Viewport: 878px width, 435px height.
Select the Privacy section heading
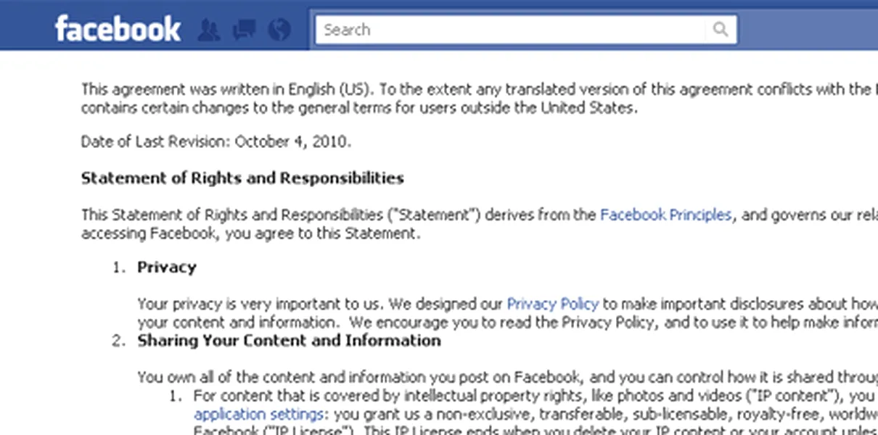(x=167, y=267)
